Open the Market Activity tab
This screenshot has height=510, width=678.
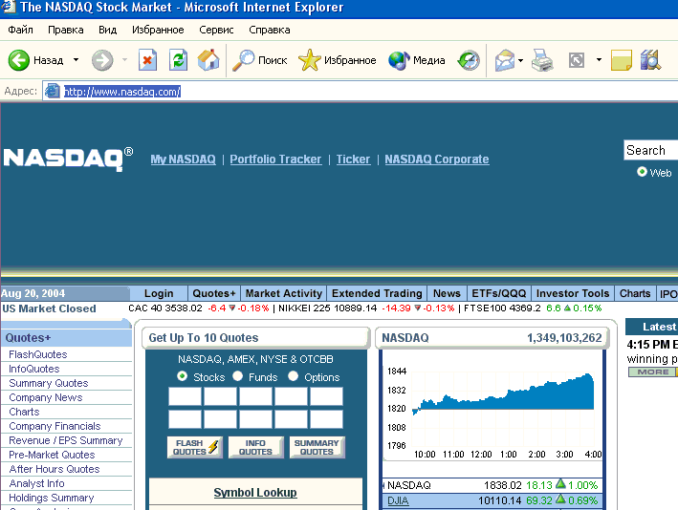(x=284, y=293)
